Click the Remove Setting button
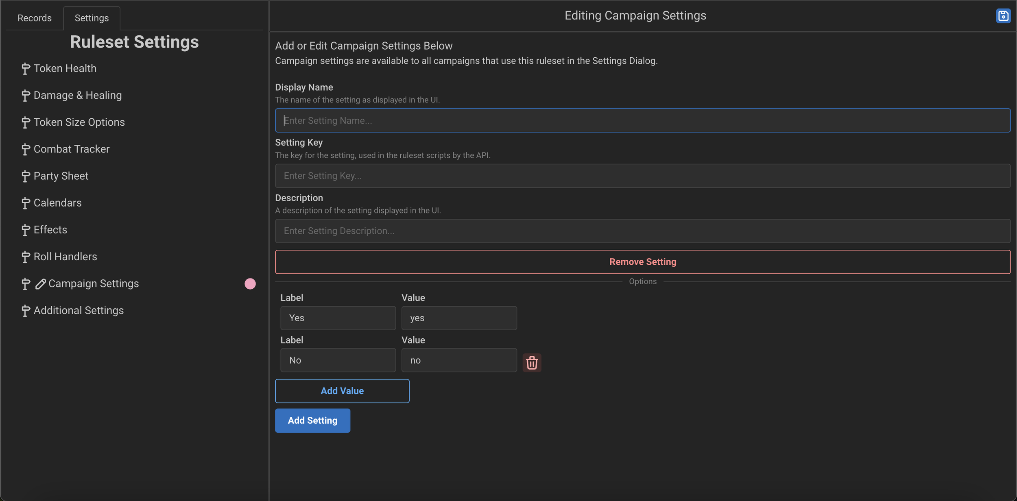Viewport: 1017px width, 501px height. tap(642, 261)
